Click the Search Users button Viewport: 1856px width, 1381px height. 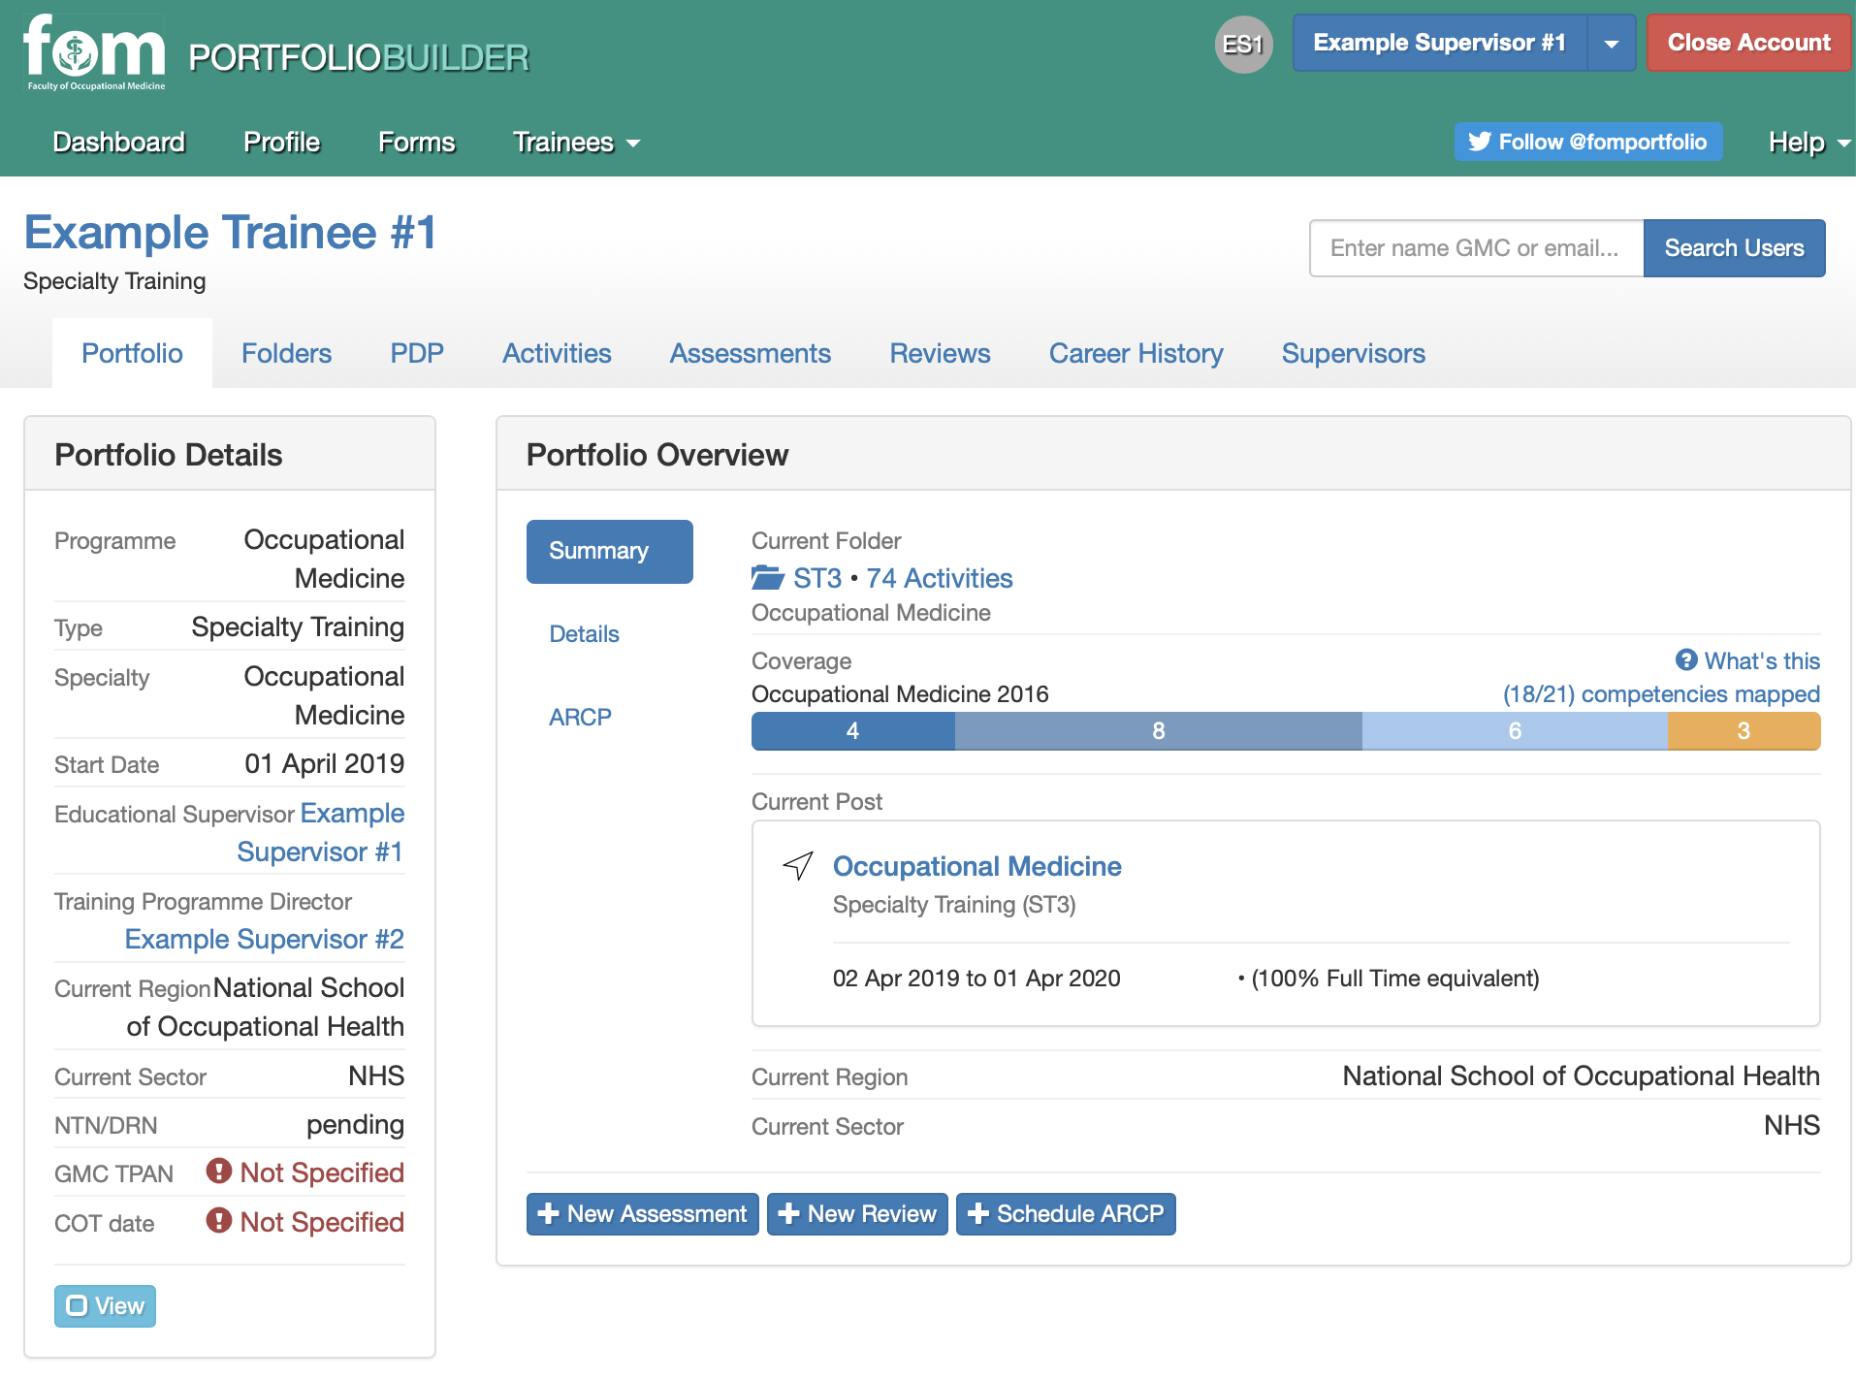tap(1734, 248)
